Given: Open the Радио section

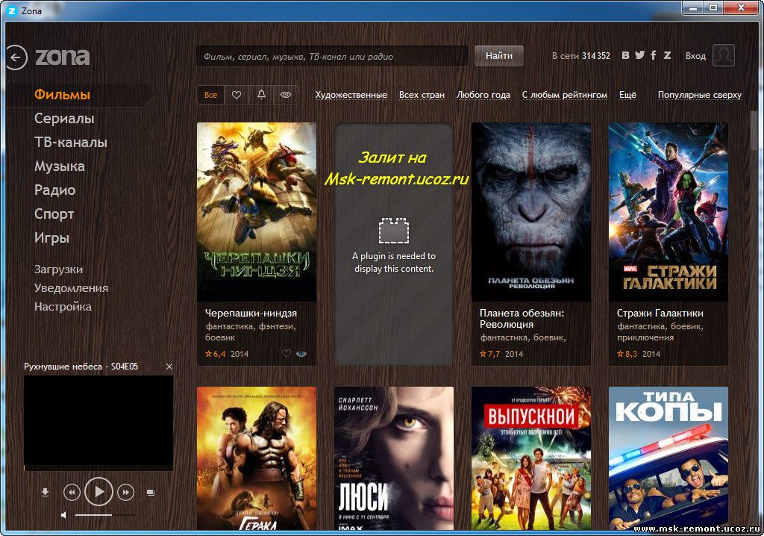Looking at the screenshot, I should [x=54, y=190].
